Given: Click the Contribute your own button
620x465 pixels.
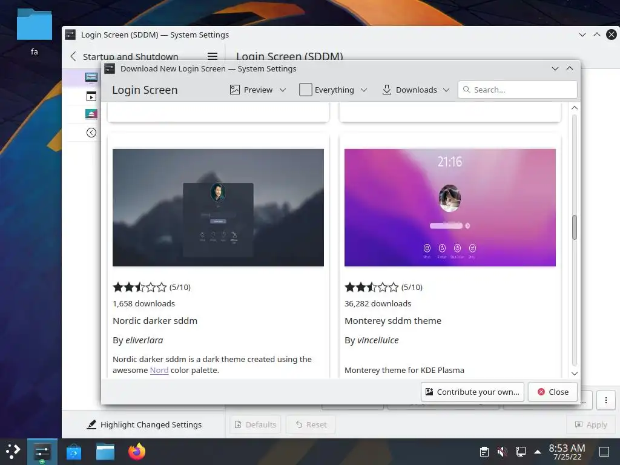Looking at the screenshot, I should pyautogui.click(x=472, y=392).
